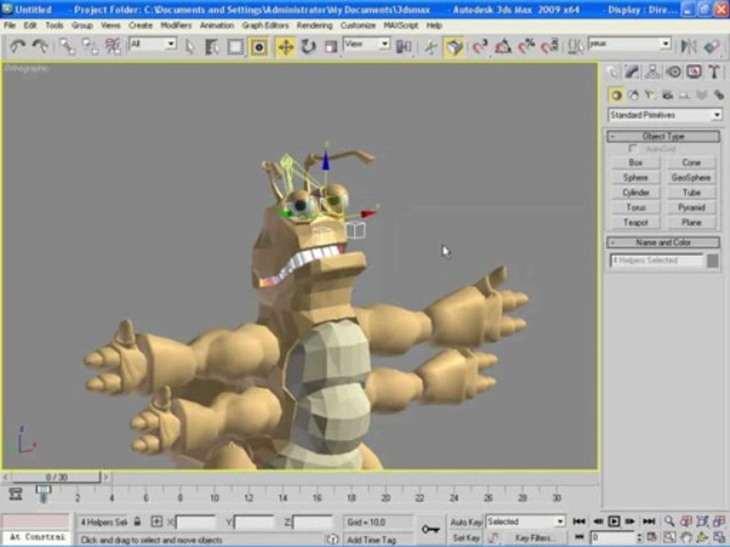The height and width of the screenshot is (547, 730).
Task: Choose the Rectangular Selection Region tool
Action: coord(235,46)
